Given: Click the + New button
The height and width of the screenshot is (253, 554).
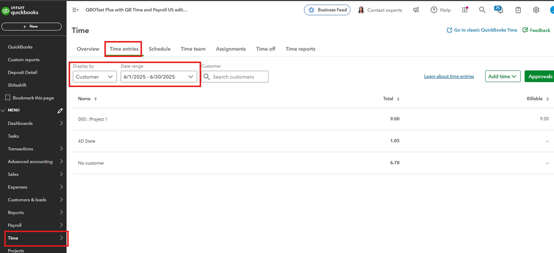Looking at the screenshot, I should [x=32, y=27].
